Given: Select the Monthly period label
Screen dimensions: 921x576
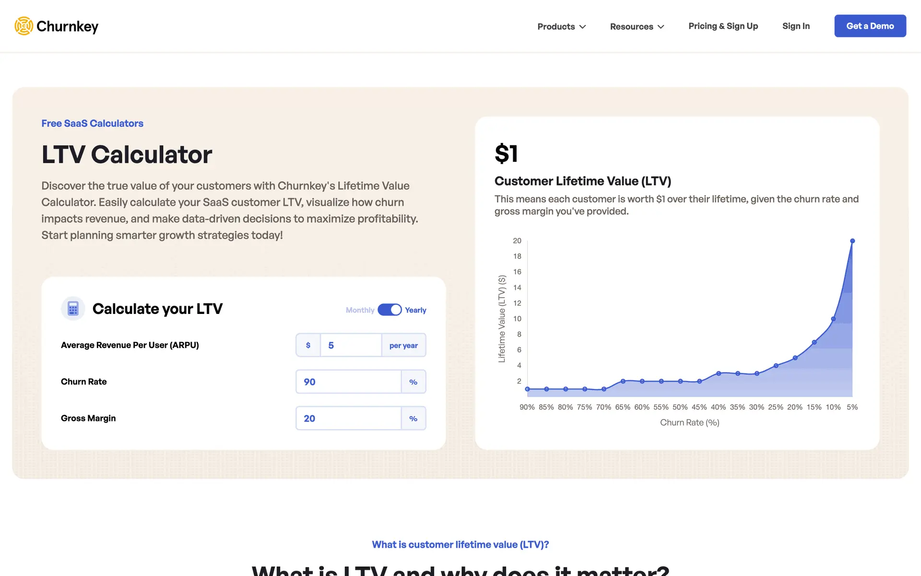Looking at the screenshot, I should (360, 310).
